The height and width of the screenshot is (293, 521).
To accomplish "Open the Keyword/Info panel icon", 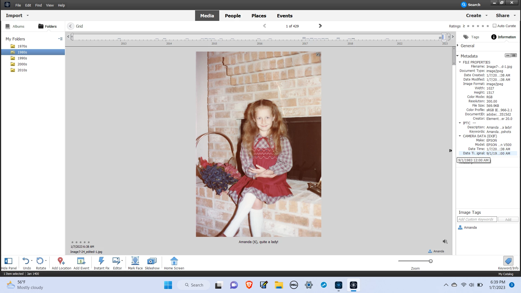I will [x=508, y=261].
